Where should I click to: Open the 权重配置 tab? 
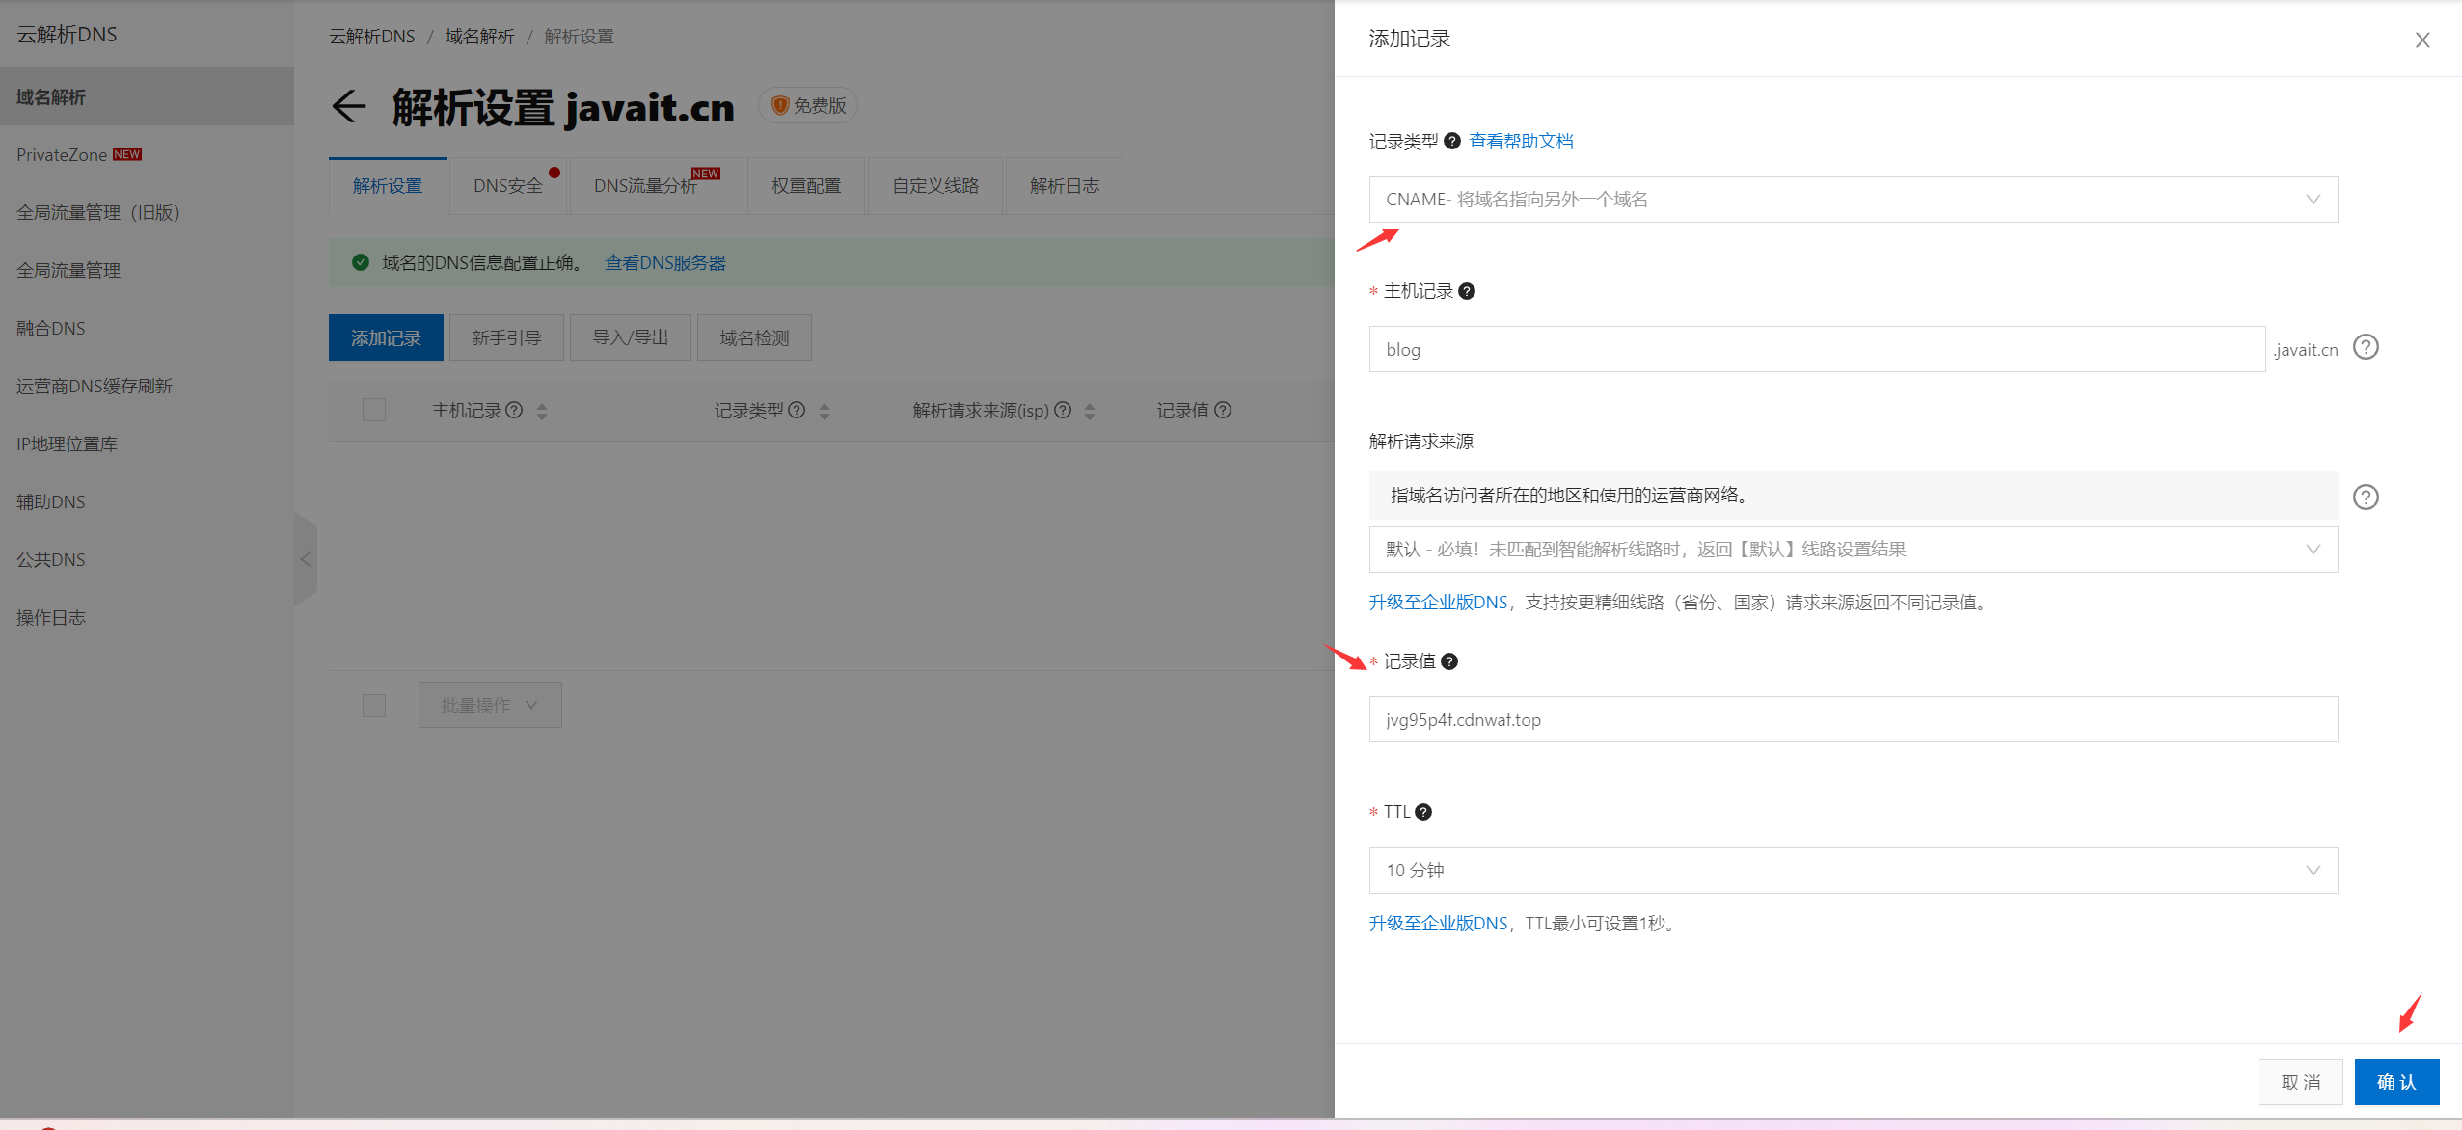[805, 185]
